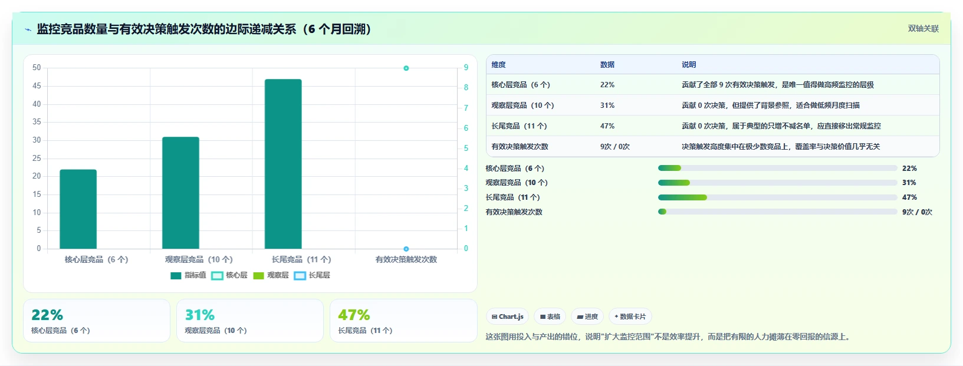The width and height of the screenshot is (963, 366).
Task: Click the 22% value in the table
Action: (x=607, y=85)
